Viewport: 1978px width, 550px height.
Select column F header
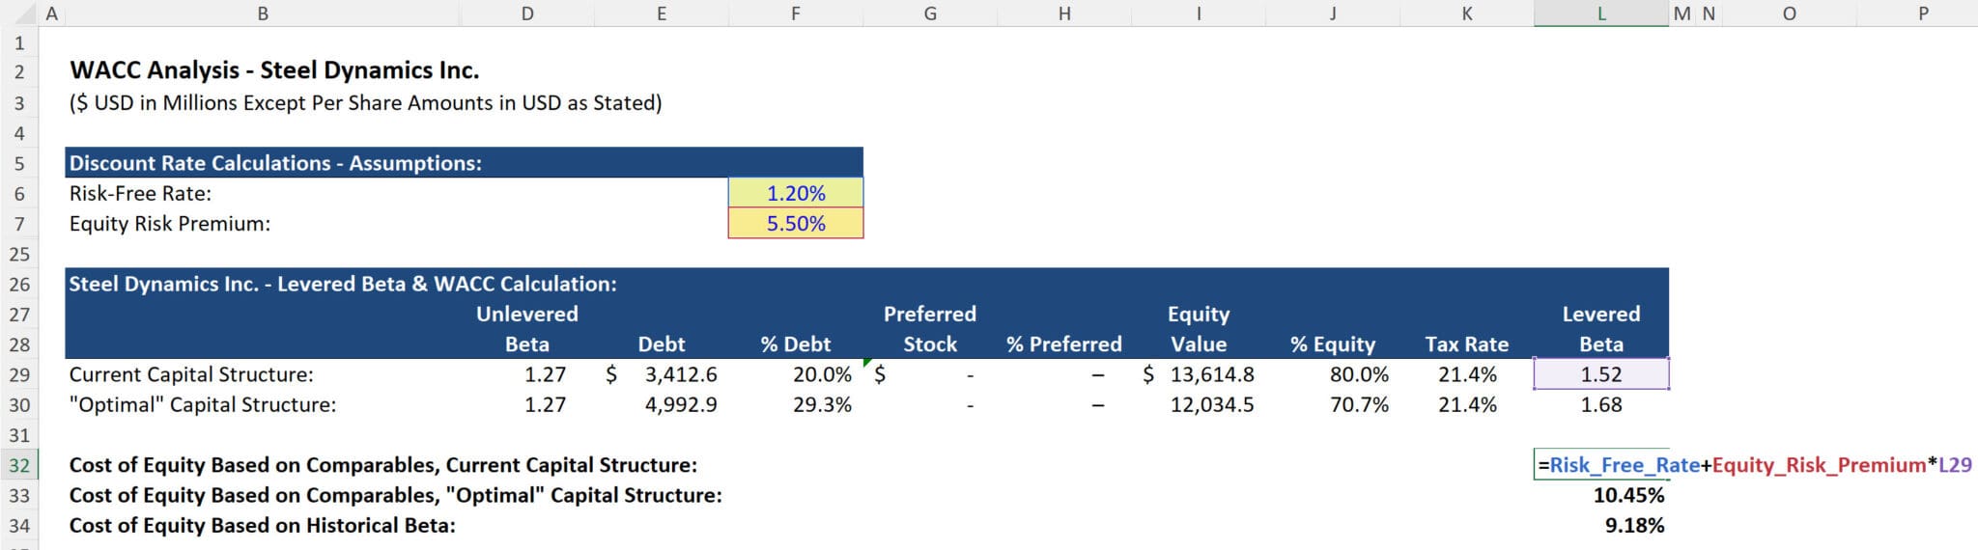click(795, 14)
